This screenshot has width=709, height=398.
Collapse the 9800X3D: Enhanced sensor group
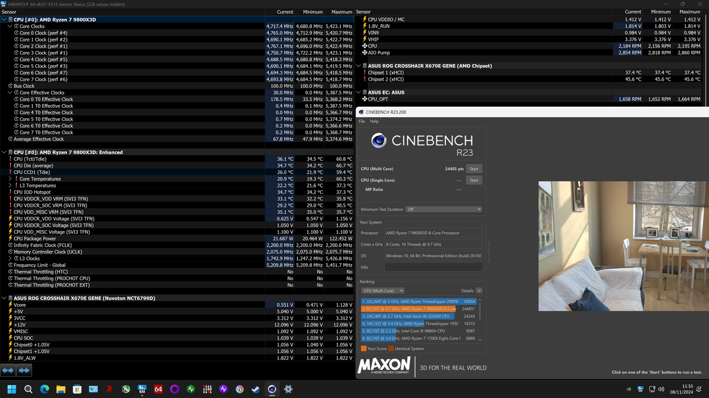(4, 152)
